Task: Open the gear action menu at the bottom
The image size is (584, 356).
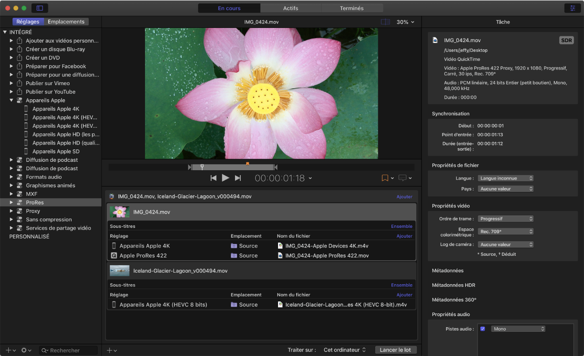Action: point(26,350)
